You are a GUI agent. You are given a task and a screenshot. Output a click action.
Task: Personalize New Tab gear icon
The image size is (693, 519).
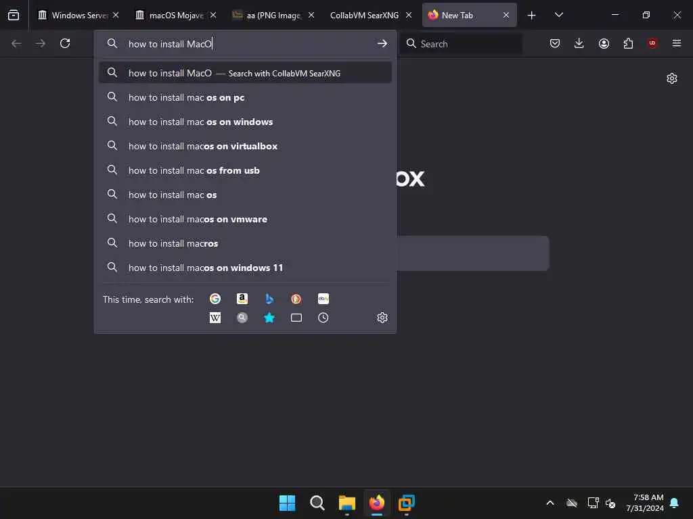672,78
